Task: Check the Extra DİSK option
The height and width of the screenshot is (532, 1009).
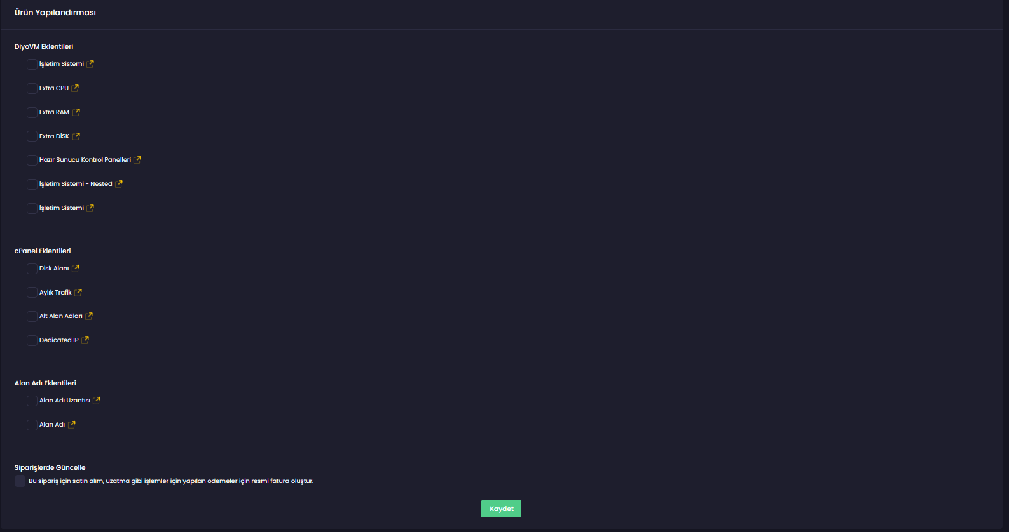Action: [32, 136]
